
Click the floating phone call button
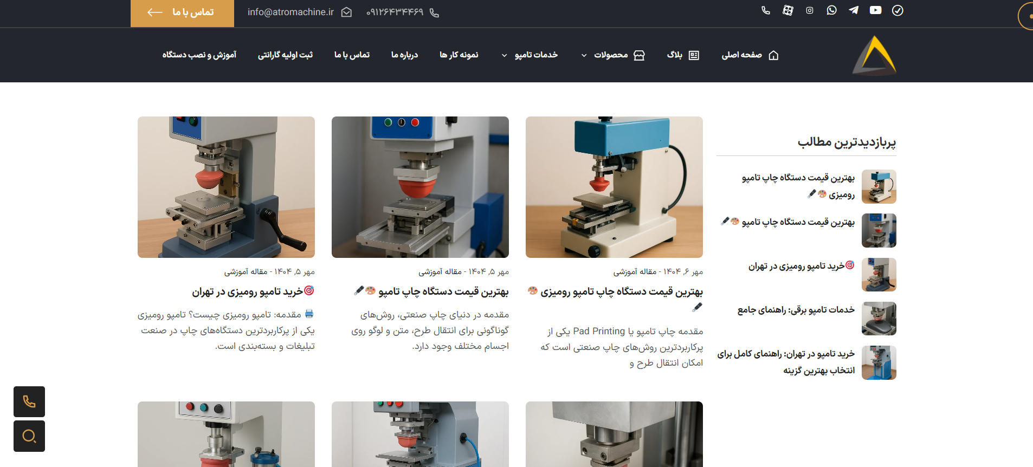pyautogui.click(x=29, y=401)
